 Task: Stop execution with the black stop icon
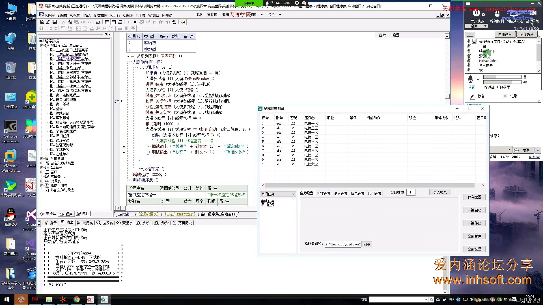[135, 22]
